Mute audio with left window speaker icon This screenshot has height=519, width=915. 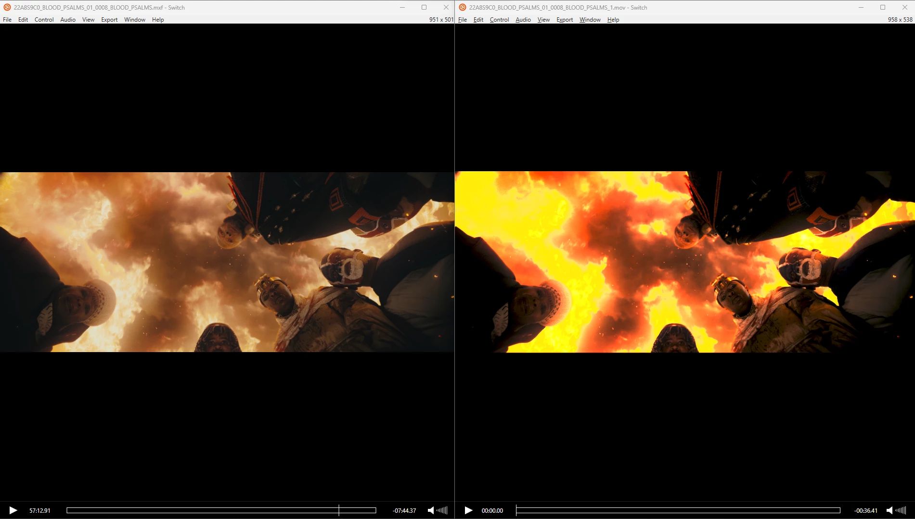coord(431,510)
